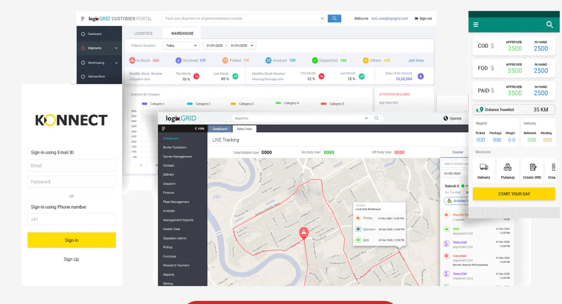Click test.user@logixgrid.com email link

click(x=390, y=18)
